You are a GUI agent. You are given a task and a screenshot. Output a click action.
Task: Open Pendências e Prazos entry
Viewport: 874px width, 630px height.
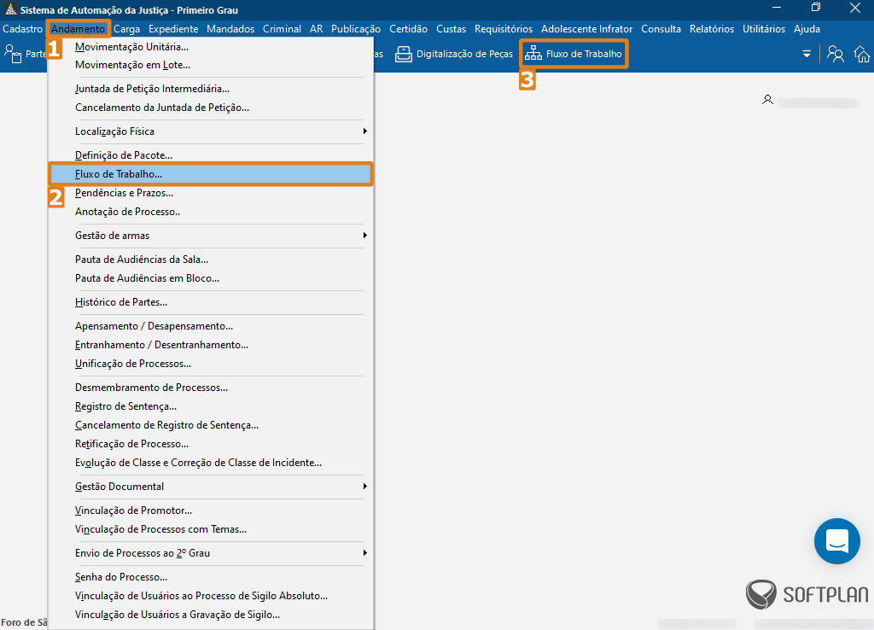pyautogui.click(x=211, y=193)
